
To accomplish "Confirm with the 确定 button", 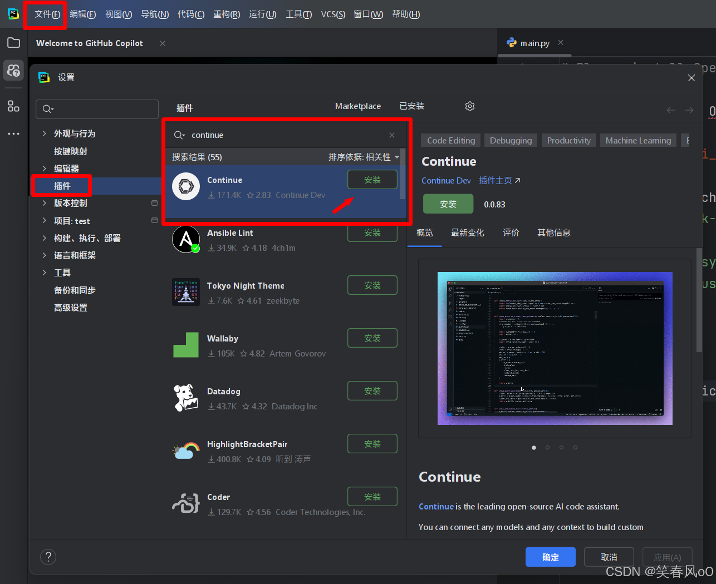I will tap(551, 557).
